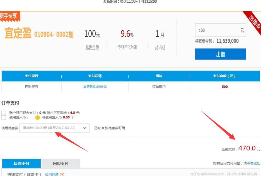Open the coupon dropdown arrow
Image resolution: width=261 pixels, height=176 pixels.
[x=84, y=128]
